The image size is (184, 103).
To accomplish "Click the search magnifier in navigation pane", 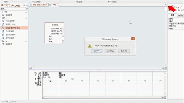I will [x=27, y=9].
